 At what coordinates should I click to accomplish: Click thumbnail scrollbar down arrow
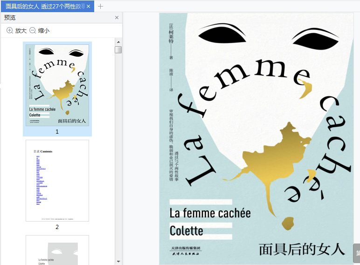118,262
